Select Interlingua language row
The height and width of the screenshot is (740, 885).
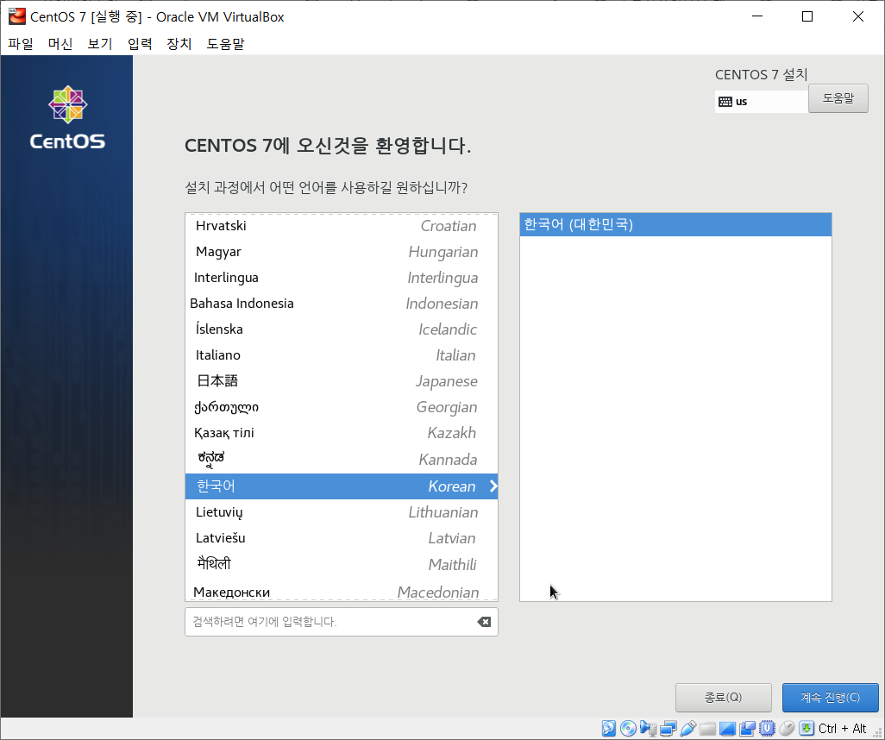click(342, 278)
